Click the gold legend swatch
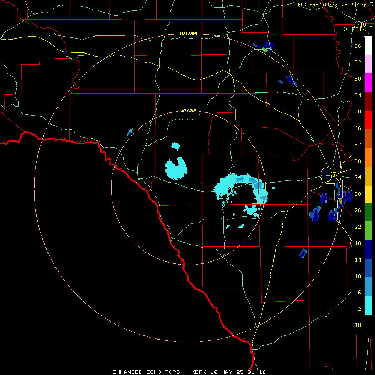The height and width of the screenshot is (375, 375). [x=368, y=176]
